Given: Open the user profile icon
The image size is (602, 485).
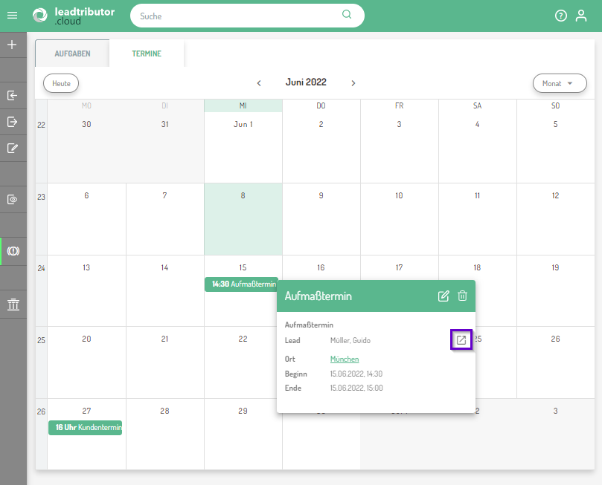Looking at the screenshot, I should tap(581, 16).
